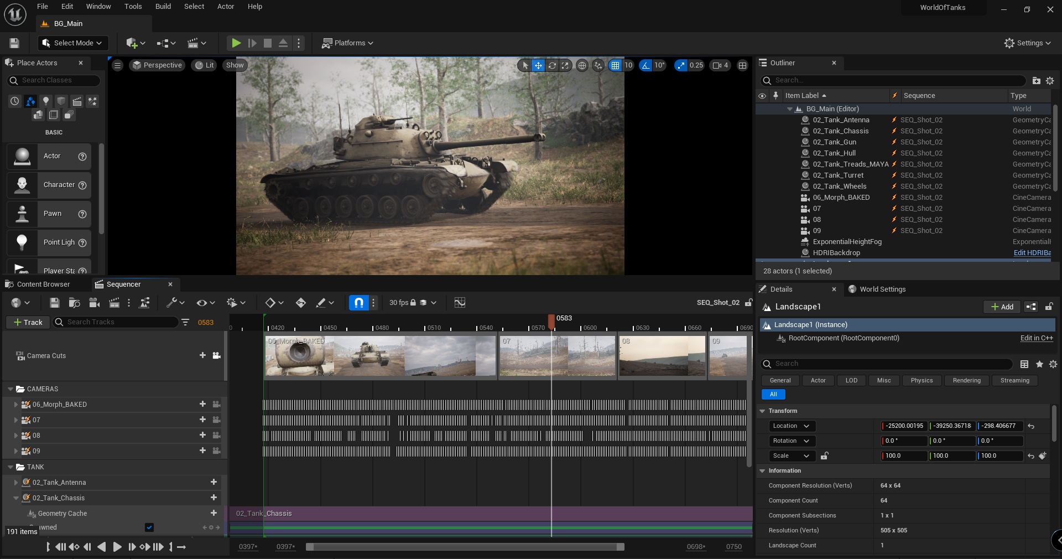Click the Outliner settings gear icon
The image size is (1062, 559).
click(1050, 81)
